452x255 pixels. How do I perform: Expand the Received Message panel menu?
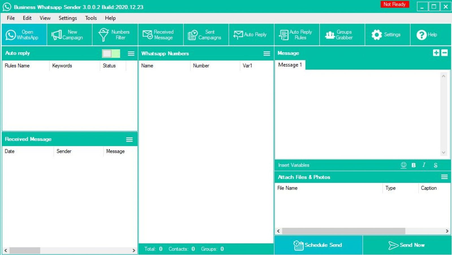pos(129,139)
